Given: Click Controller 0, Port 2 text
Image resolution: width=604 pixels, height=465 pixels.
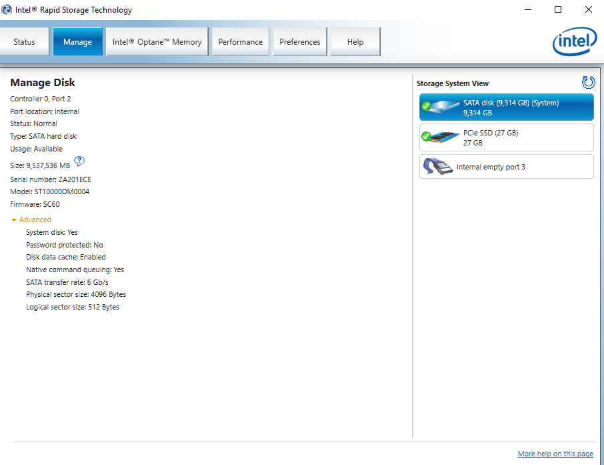Looking at the screenshot, I should pyautogui.click(x=41, y=99).
